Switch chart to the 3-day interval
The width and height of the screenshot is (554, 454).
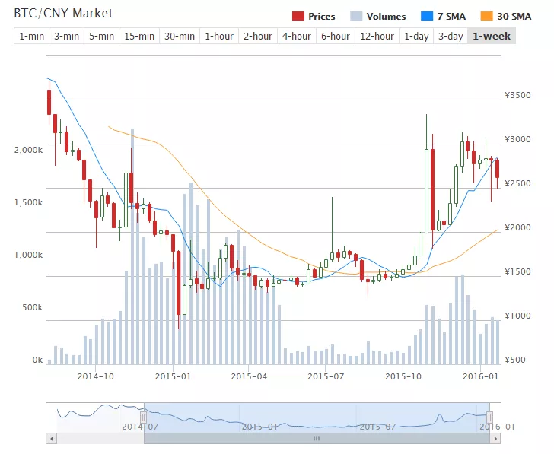click(450, 36)
